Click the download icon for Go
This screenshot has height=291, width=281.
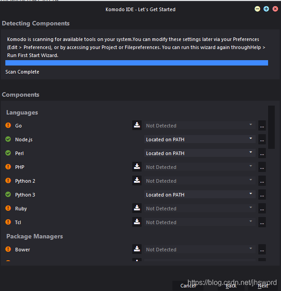pos(137,125)
